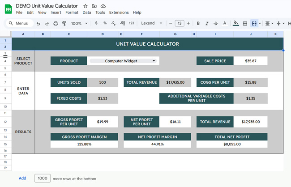The height and width of the screenshot is (187, 291).
Task: Click the undo icon
Action: pos(38,23)
